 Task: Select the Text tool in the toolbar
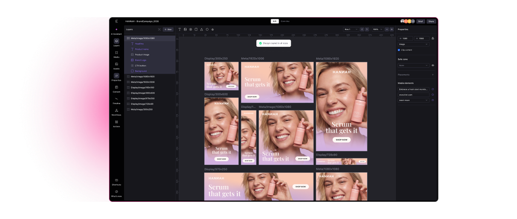click(180, 29)
